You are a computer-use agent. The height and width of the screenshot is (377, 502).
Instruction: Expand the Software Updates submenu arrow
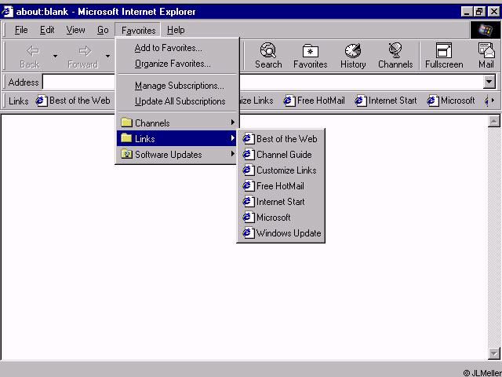233,154
